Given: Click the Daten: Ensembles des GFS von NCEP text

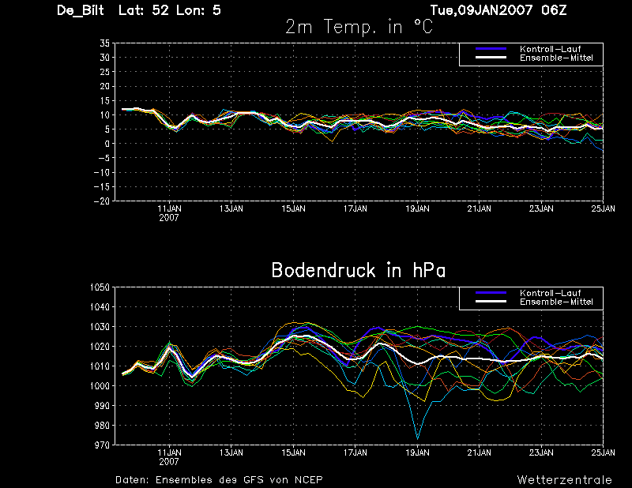Looking at the screenshot, I should point(219,480).
